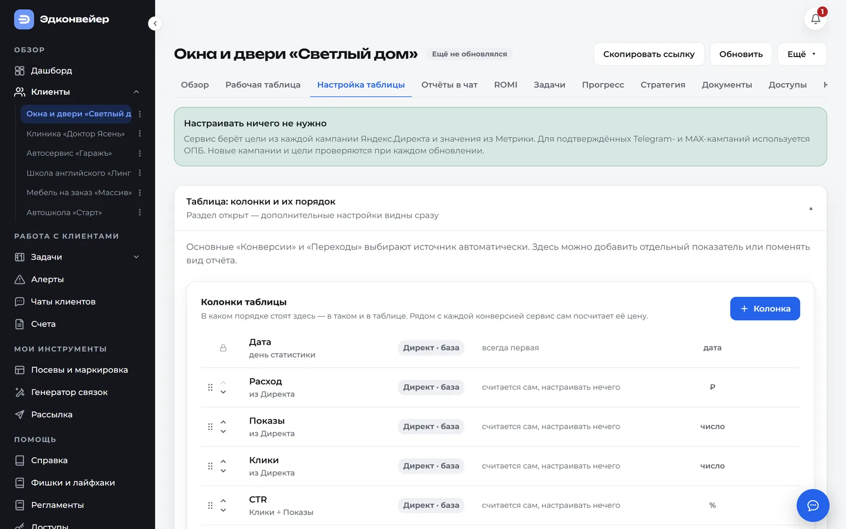
Task: Open the Ещё dropdown
Action: click(802, 54)
